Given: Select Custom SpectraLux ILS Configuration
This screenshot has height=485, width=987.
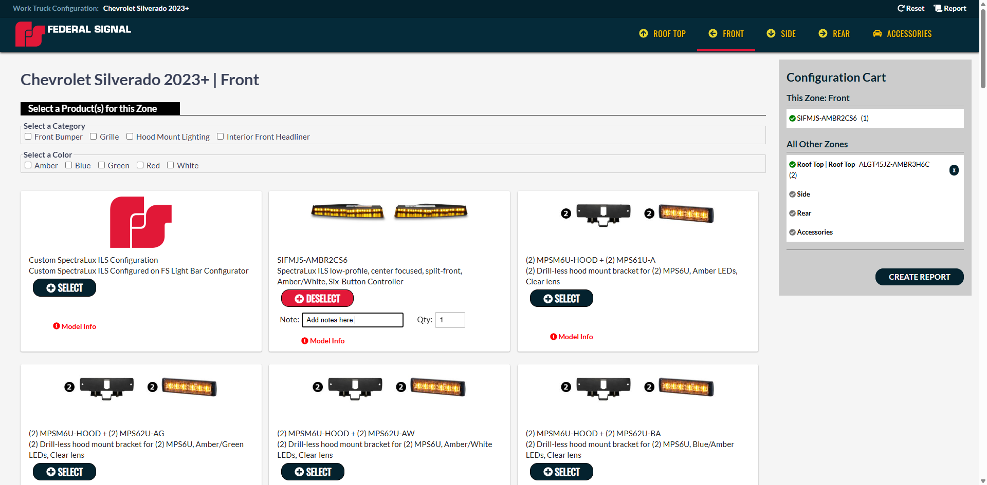Looking at the screenshot, I should point(64,288).
